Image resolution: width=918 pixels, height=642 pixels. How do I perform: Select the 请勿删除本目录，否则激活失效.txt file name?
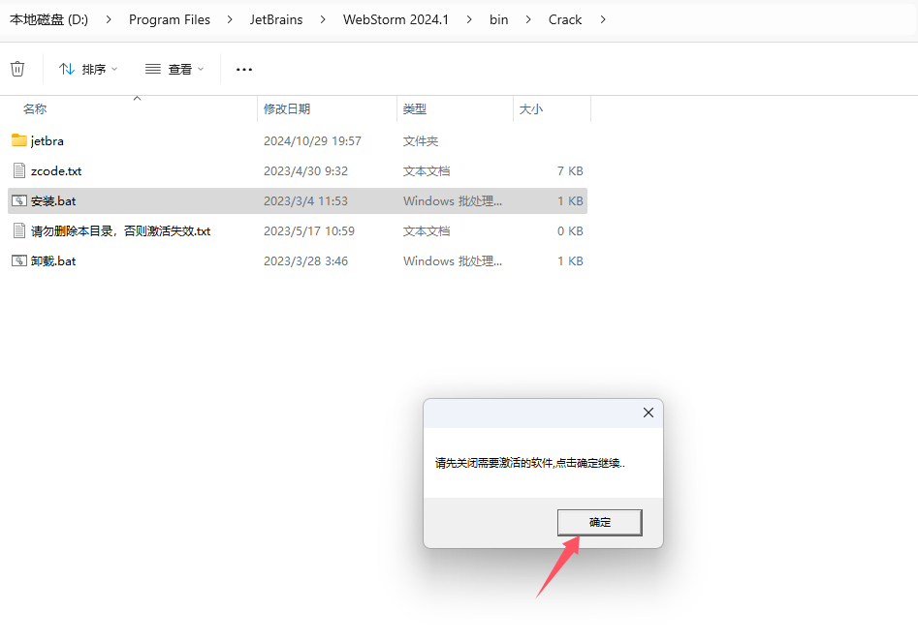pyautogui.click(x=120, y=231)
